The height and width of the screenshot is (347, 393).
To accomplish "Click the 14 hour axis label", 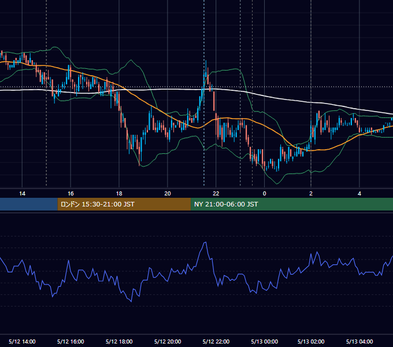I will click(x=22, y=194).
